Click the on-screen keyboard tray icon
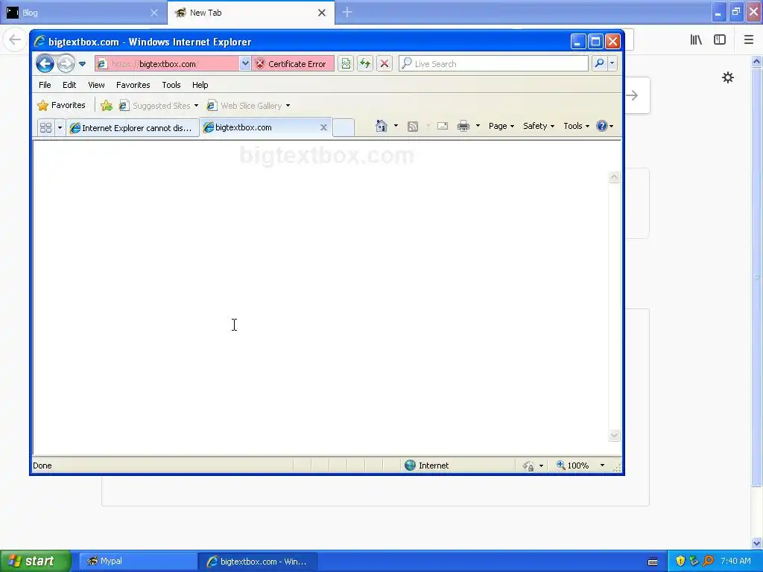 pos(653,562)
